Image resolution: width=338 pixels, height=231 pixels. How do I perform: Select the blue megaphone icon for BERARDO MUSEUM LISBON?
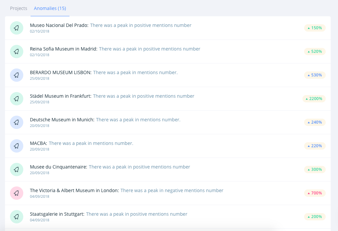pos(17,75)
